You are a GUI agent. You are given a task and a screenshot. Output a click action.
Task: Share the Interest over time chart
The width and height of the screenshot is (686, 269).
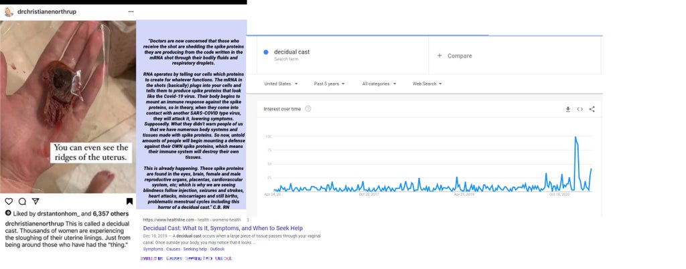pos(592,109)
